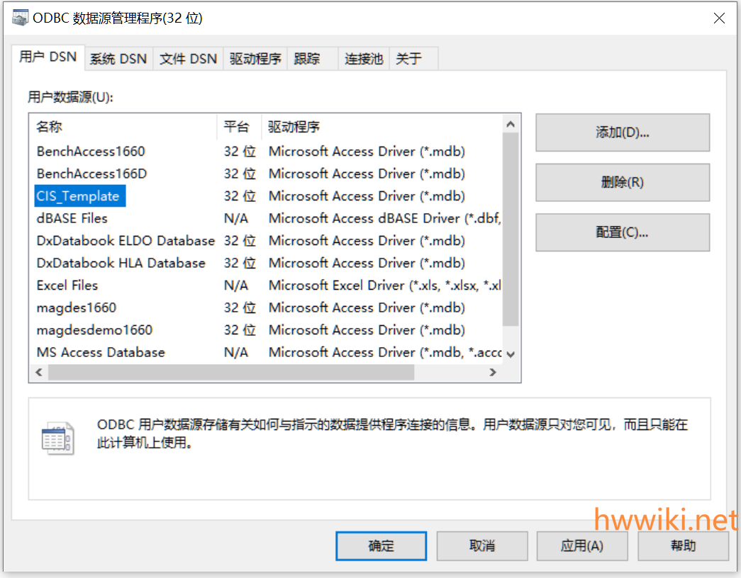Click the data source info icon

click(x=57, y=439)
